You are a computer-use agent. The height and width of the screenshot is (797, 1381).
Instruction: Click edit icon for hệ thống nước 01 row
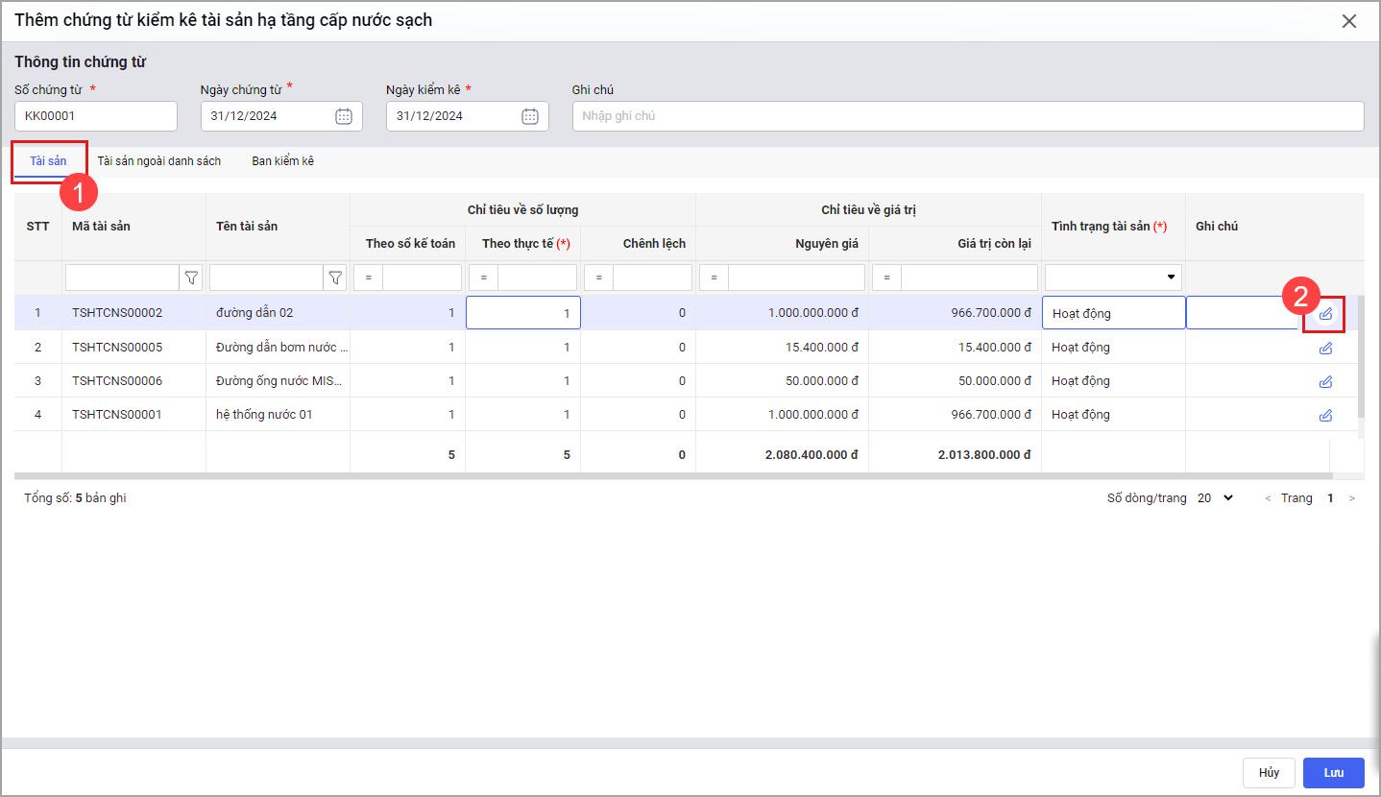tap(1325, 415)
